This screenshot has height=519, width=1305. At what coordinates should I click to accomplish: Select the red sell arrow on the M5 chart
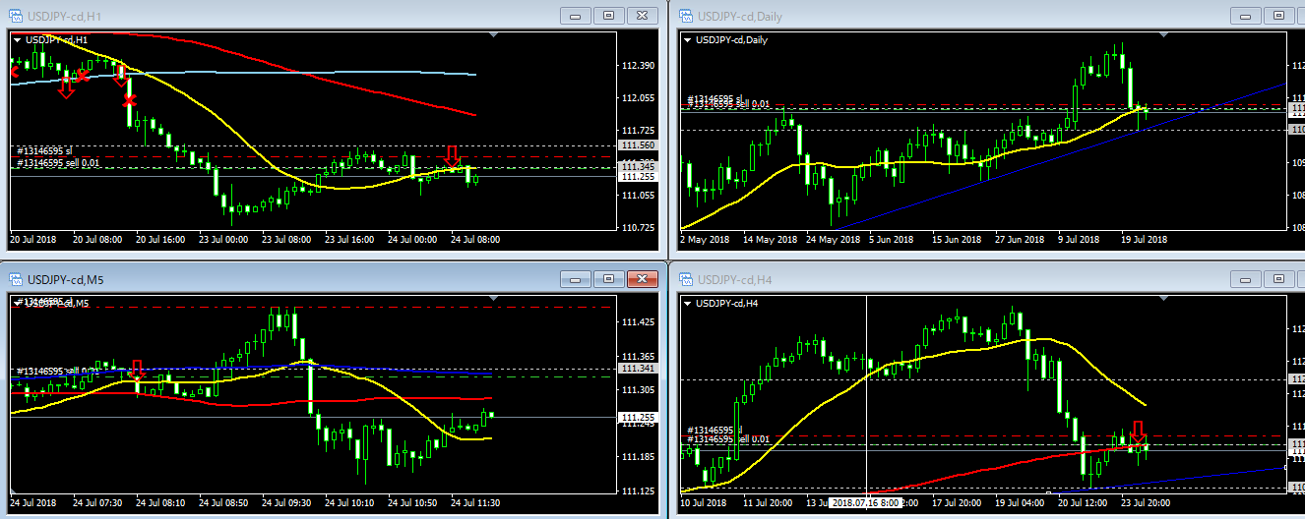[x=137, y=371]
